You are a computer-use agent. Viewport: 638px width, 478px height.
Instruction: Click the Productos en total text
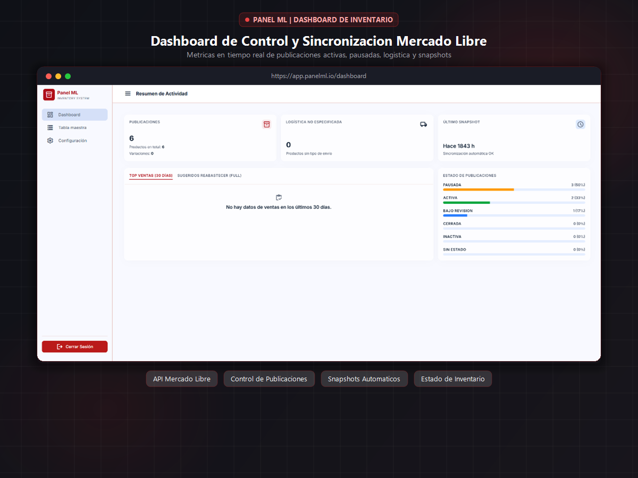[147, 147]
